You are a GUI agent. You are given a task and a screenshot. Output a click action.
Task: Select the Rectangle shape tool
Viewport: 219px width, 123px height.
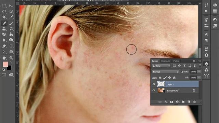tap(11, 52)
